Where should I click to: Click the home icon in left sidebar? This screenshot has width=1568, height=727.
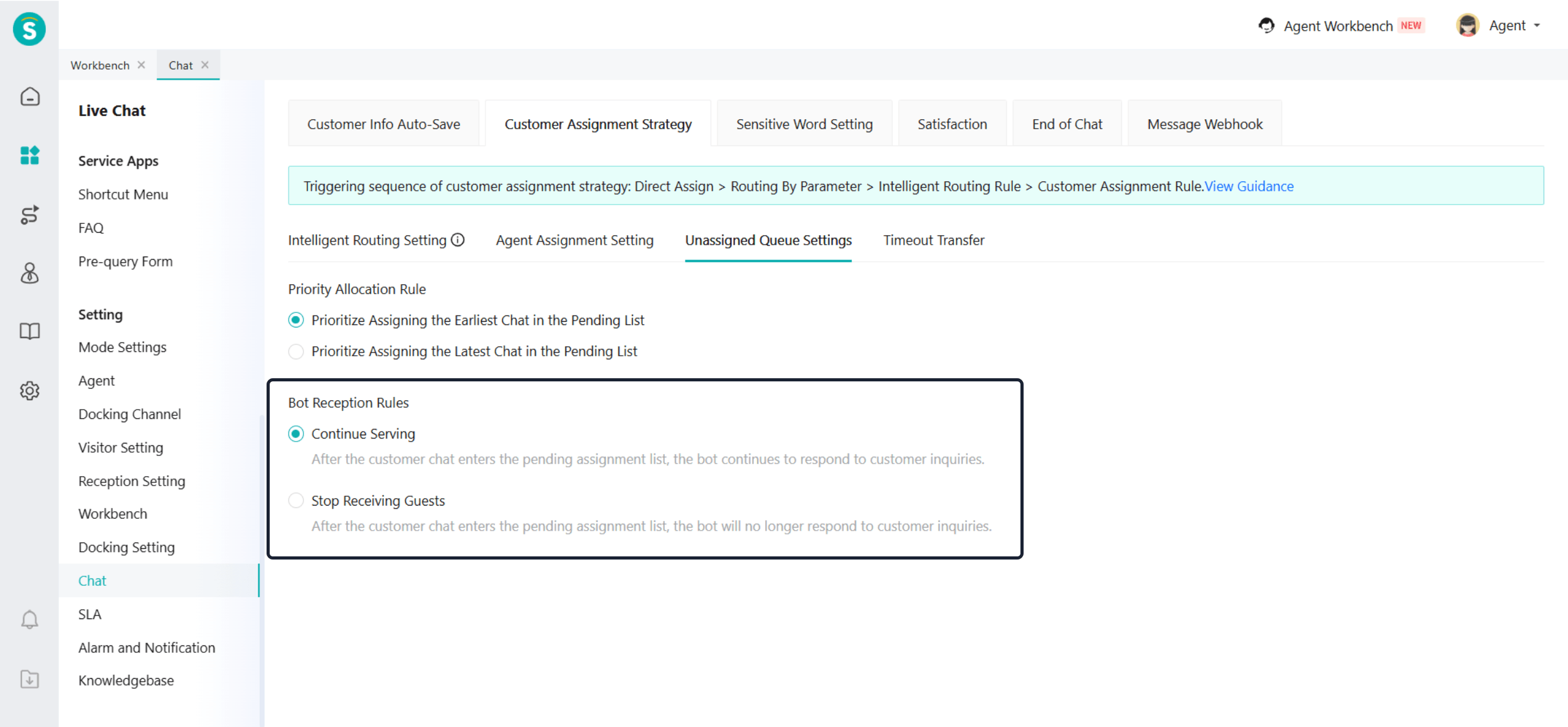coord(29,97)
